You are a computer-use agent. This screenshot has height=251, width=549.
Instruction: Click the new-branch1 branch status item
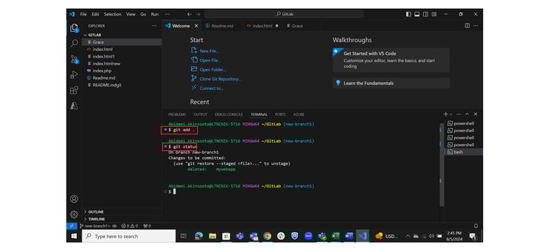[x=95, y=226]
